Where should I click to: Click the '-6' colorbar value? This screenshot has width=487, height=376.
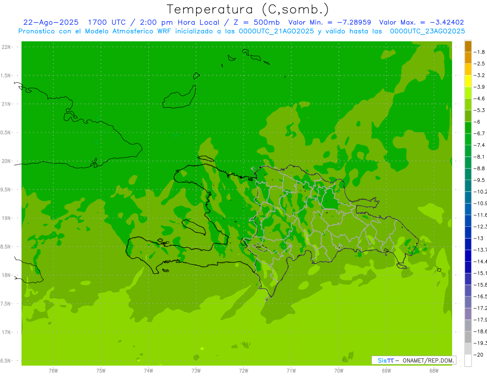(477, 122)
